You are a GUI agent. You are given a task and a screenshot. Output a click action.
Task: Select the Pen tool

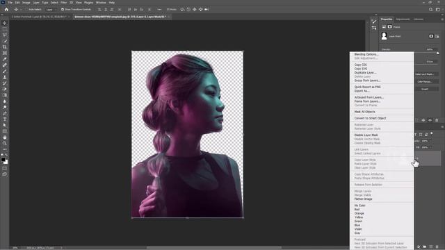click(5, 113)
